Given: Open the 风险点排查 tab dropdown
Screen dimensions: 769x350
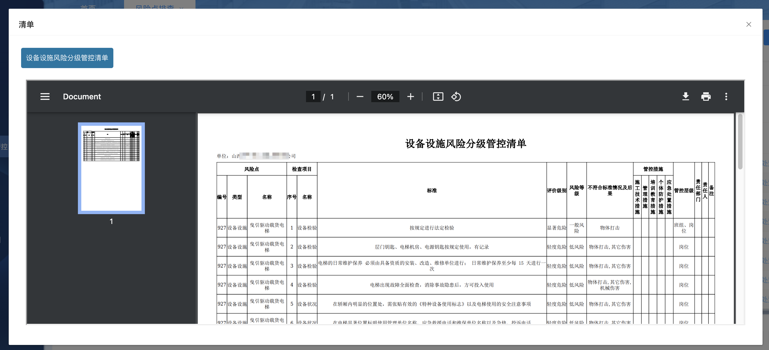Looking at the screenshot, I should pyautogui.click(x=182, y=7).
